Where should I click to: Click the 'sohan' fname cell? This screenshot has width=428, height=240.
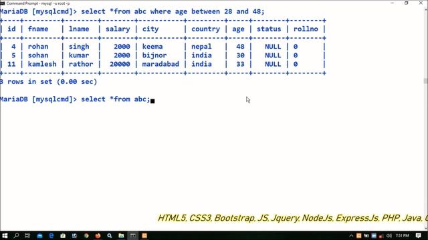pyautogui.click(x=38, y=55)
